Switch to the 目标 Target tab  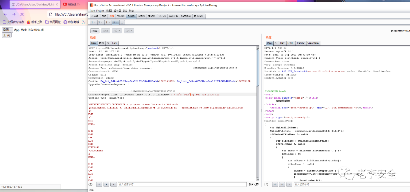104,16
